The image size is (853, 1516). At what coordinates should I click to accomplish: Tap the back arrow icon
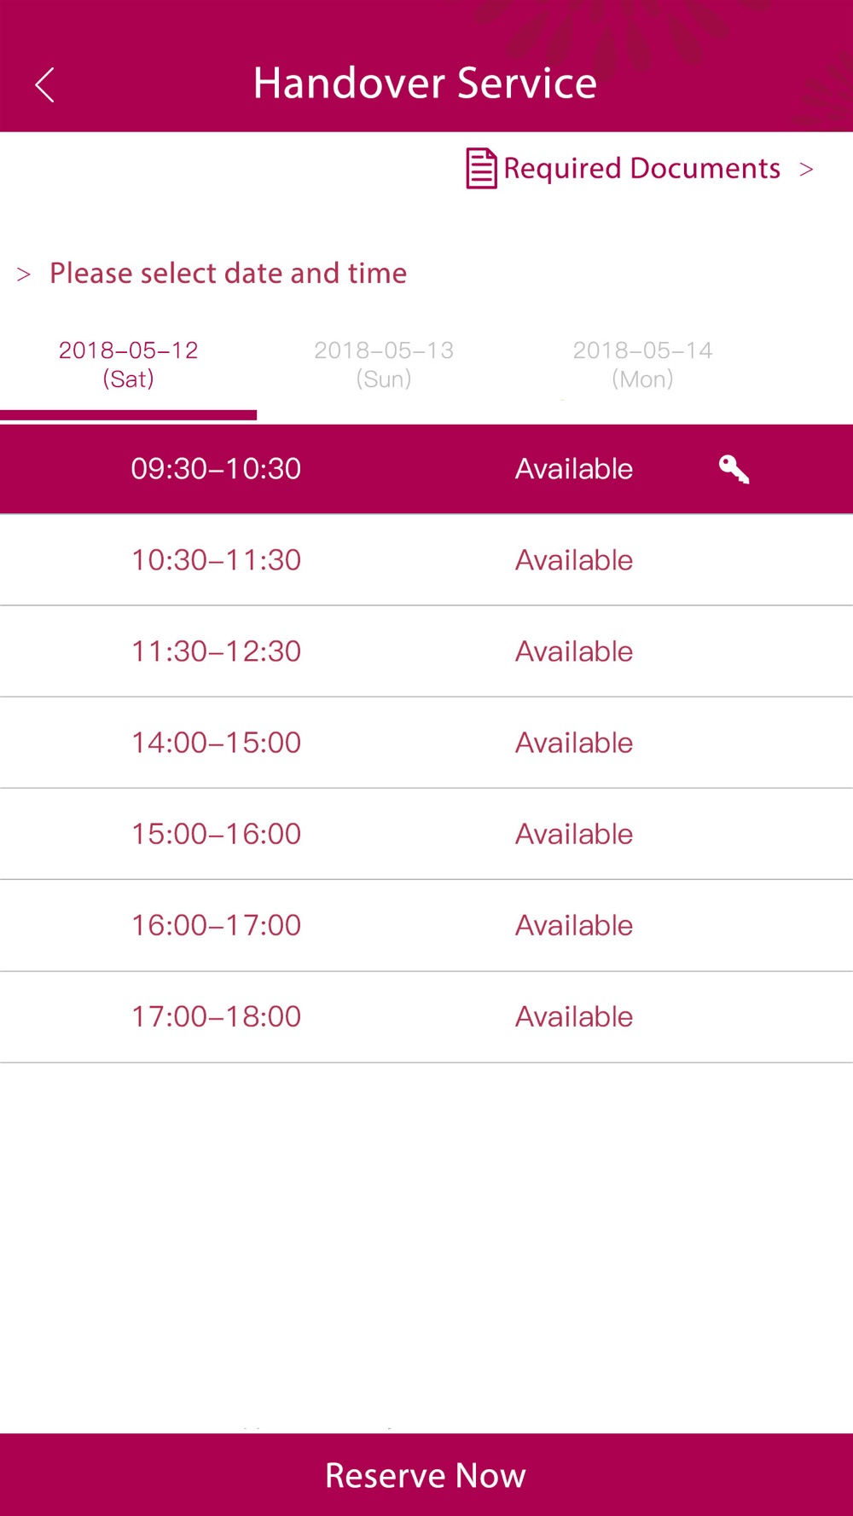[44, 84]
